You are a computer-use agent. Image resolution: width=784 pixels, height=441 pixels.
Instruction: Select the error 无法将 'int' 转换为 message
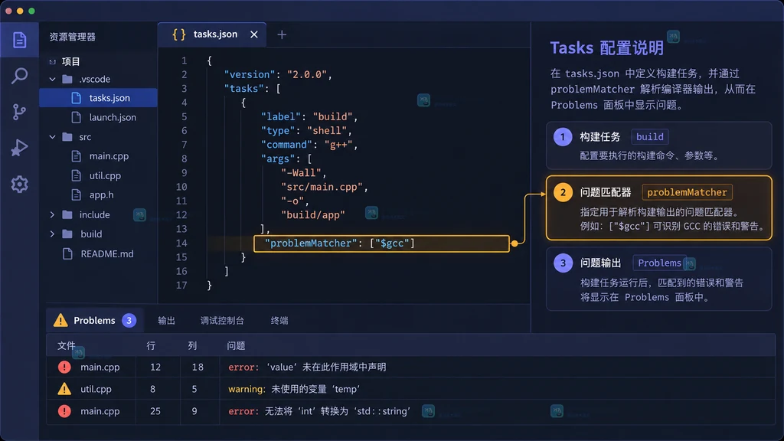click(x=319, y=411)
